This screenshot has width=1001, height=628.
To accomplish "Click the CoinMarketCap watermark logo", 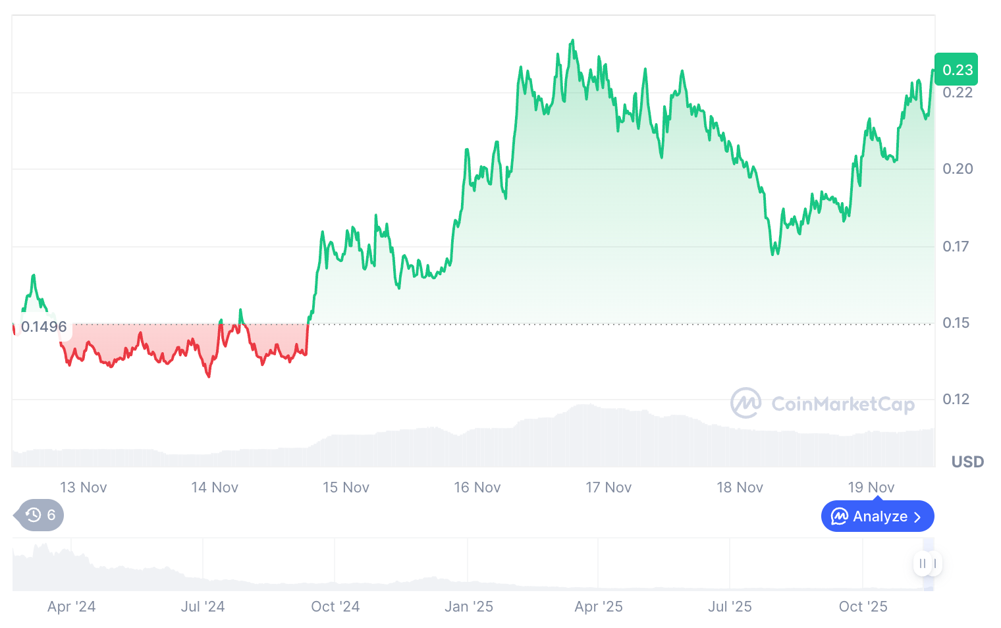I will click(x=745, y=403).
